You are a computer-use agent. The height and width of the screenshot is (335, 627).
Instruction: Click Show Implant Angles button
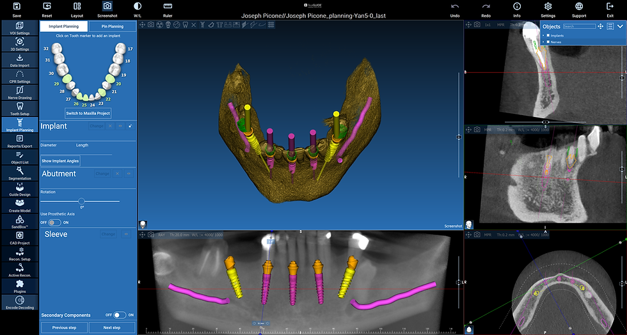pyautogui.click(x=60, y=160)
